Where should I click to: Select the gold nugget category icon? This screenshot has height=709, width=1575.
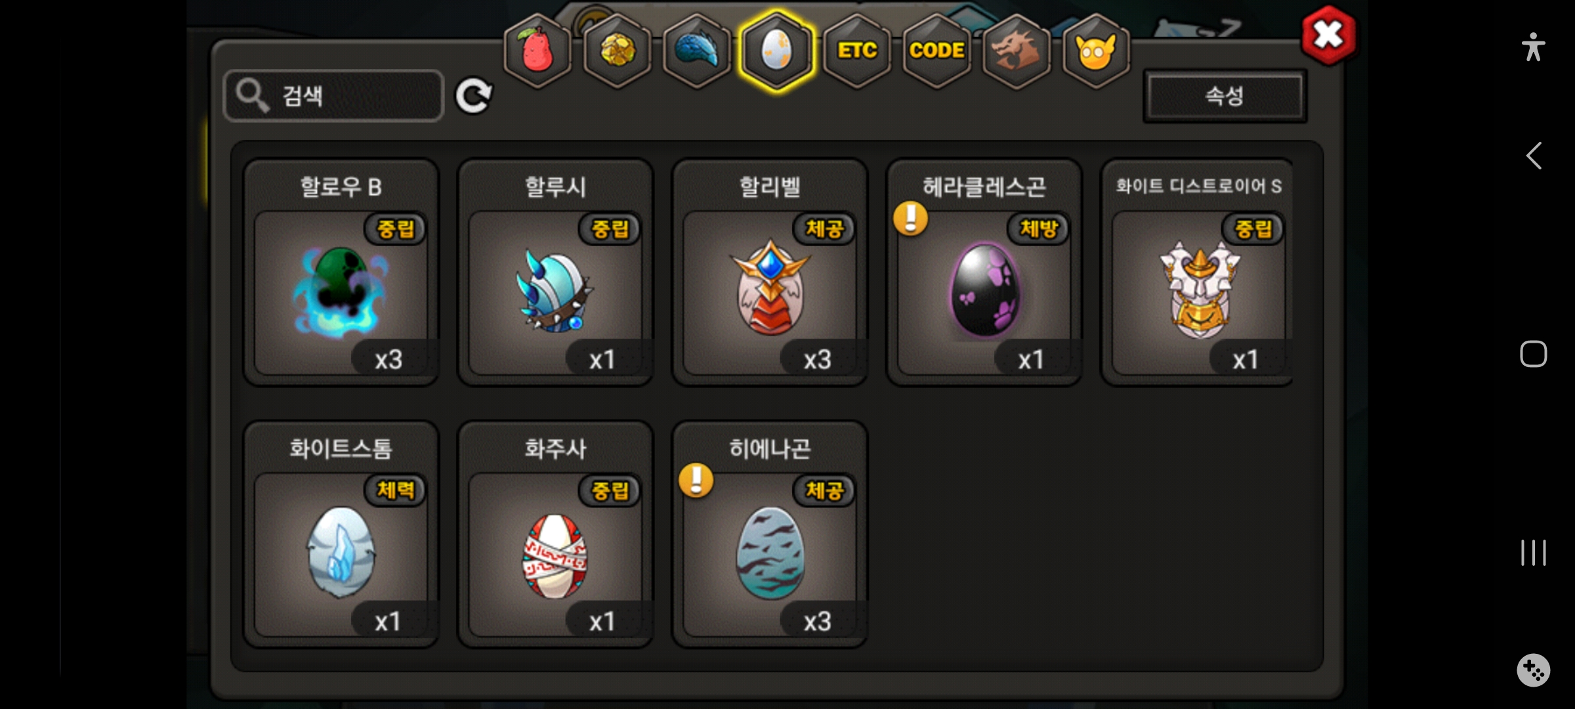[x=617, y=51]
